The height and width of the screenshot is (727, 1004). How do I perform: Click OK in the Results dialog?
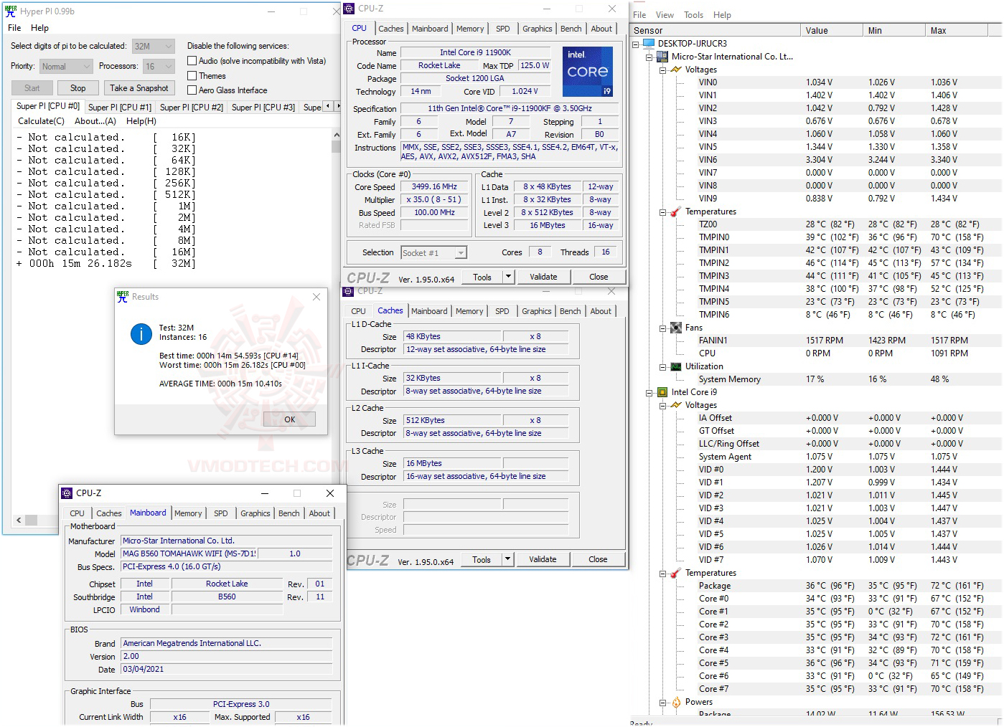click(289, 419)
